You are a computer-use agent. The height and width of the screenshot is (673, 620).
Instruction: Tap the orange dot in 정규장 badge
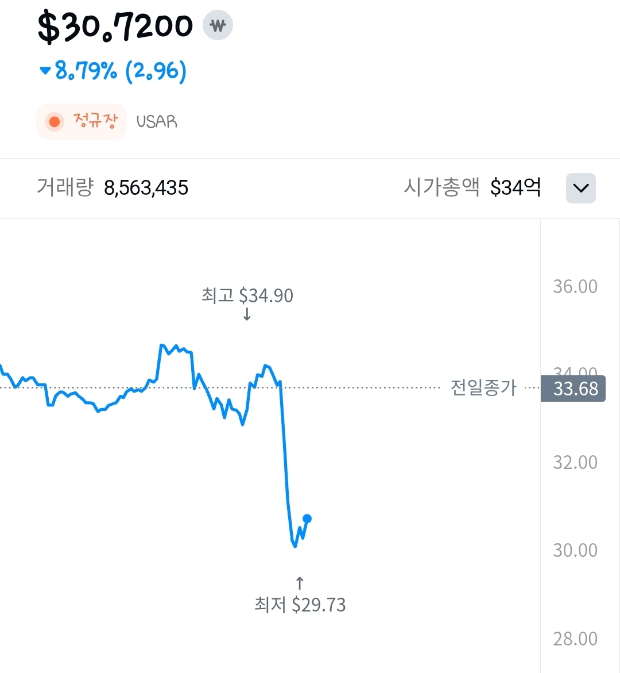[55, 122]
